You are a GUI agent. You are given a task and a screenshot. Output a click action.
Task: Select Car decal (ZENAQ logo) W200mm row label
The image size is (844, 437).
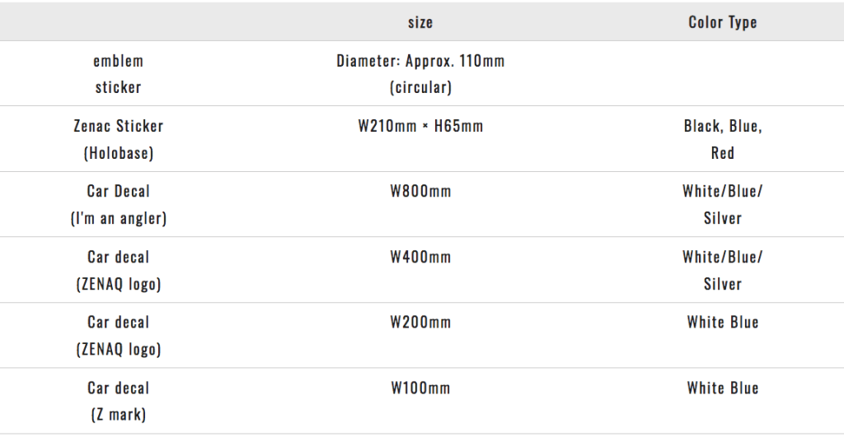[x=118, y=335]
